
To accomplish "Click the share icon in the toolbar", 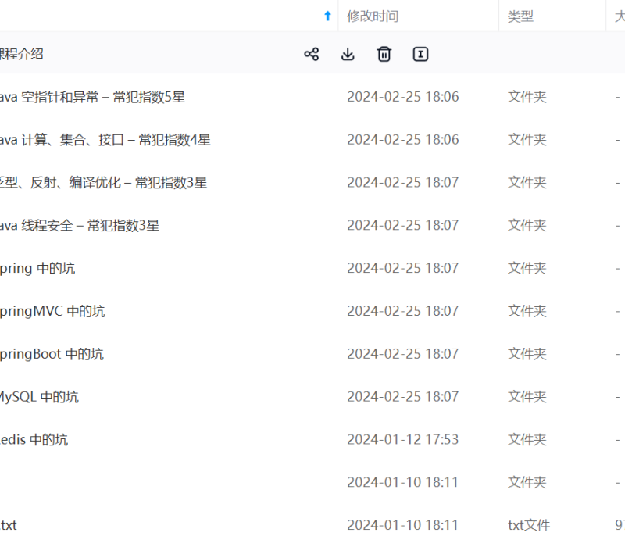I will [312, 54].
